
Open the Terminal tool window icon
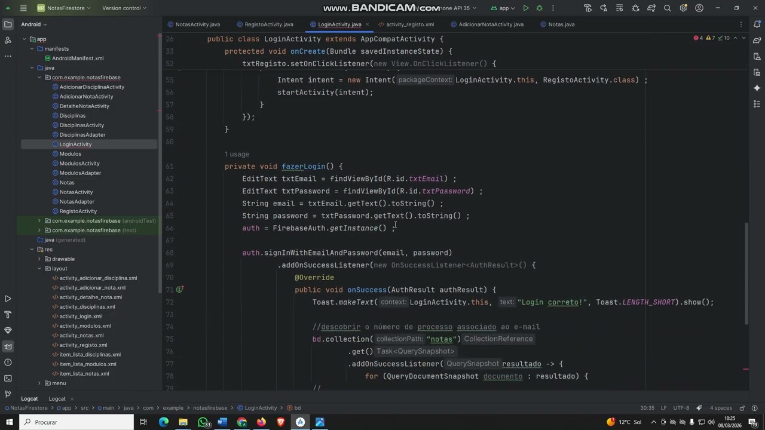[8, 378]
